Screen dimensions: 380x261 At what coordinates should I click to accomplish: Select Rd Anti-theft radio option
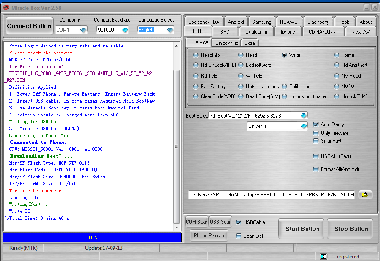point(336,65)
